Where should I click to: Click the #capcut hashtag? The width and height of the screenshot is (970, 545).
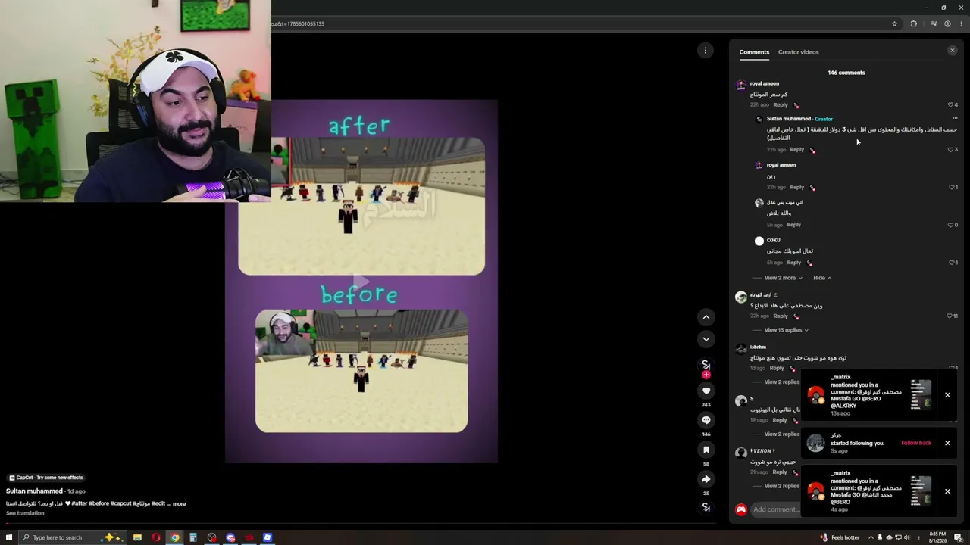(x=121, y=503)
